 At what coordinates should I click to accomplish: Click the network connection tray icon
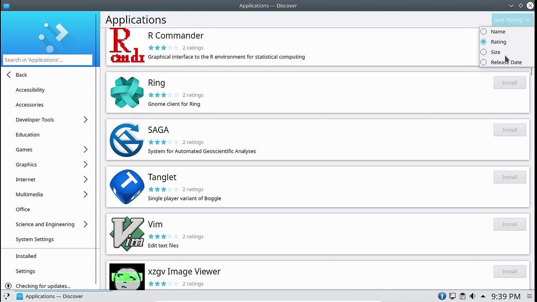click(452, 296)
